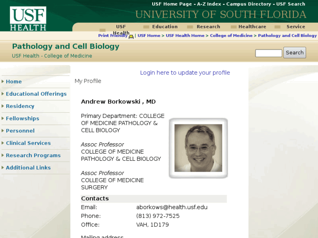The image size is (318, 238).
Task: Open the Healthcare navigation tab
Action: [252, 27]
